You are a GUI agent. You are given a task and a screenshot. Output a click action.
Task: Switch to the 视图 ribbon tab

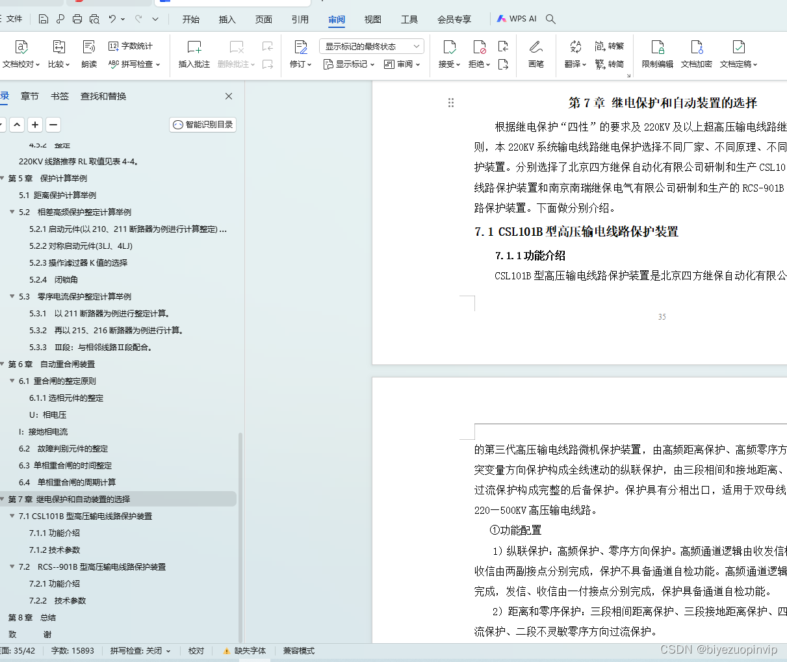[x=373, y=19]
